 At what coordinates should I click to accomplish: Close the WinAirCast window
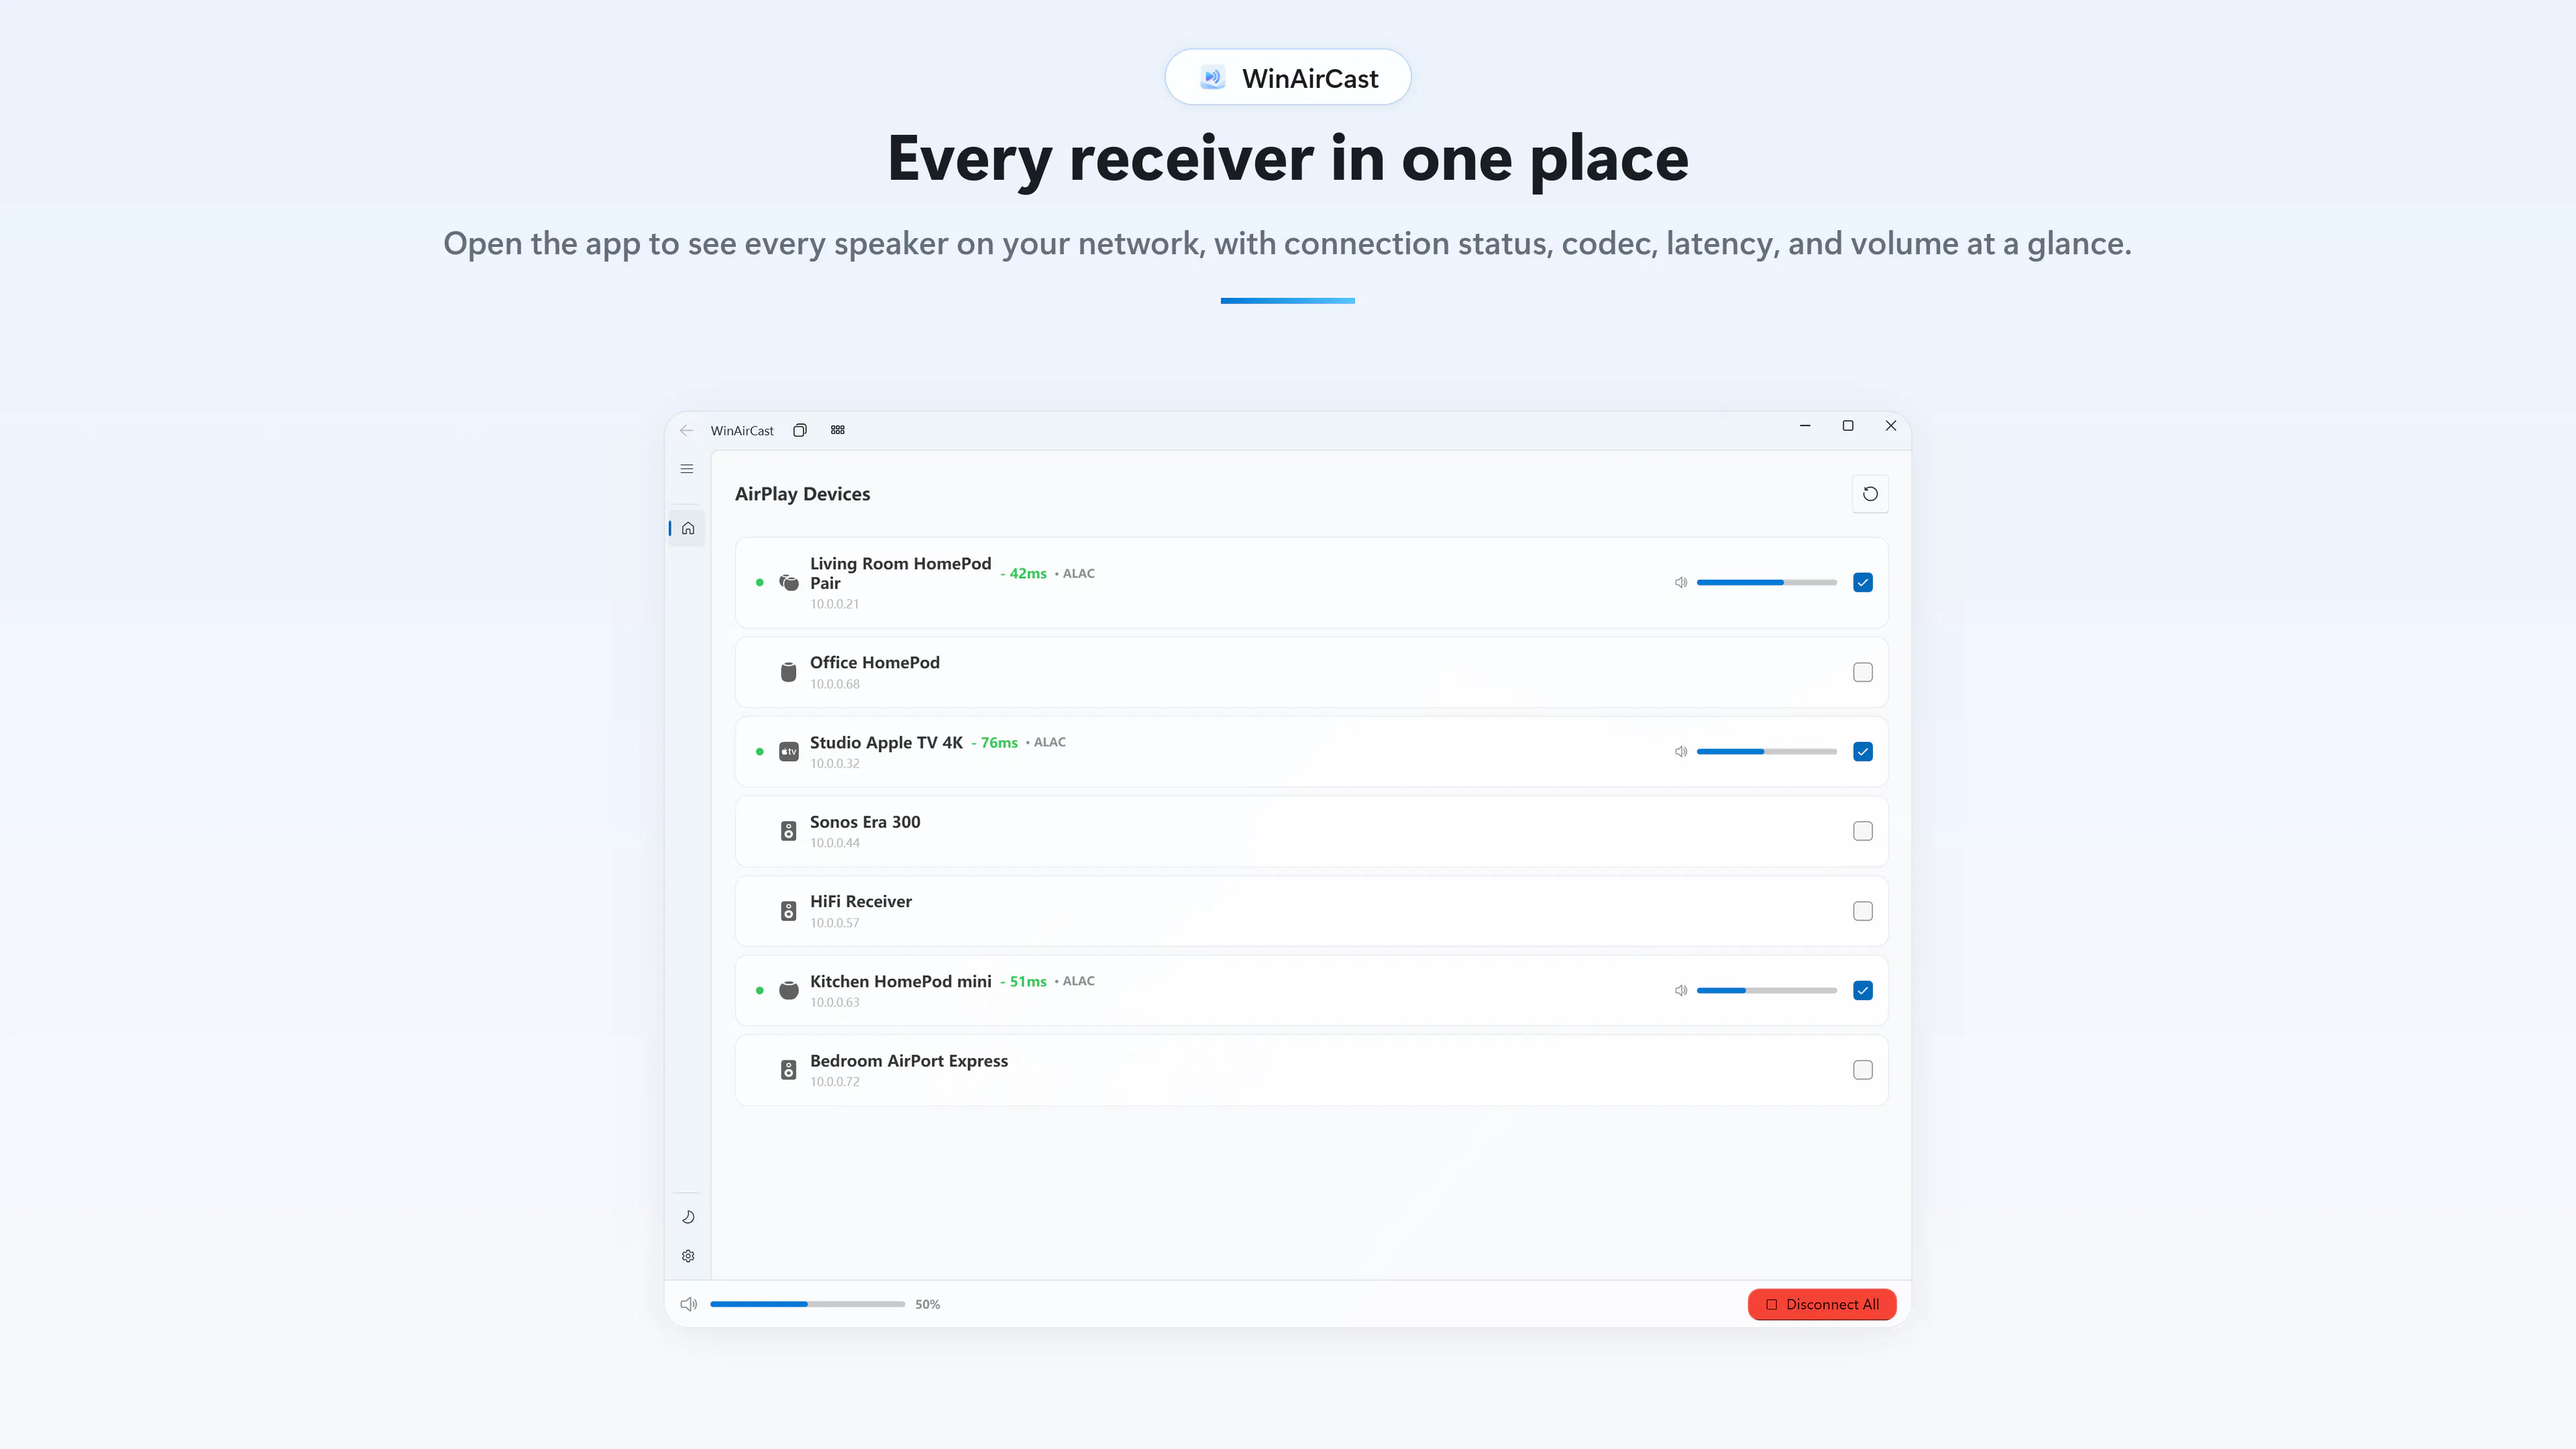(x=1891, y=426)
